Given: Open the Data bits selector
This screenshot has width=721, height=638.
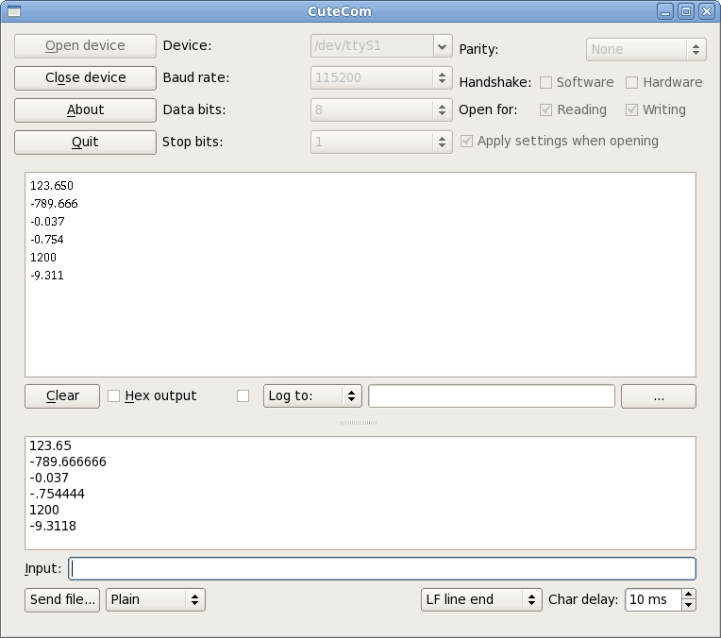Looking at the screenshot, I should tap(381, 109).
